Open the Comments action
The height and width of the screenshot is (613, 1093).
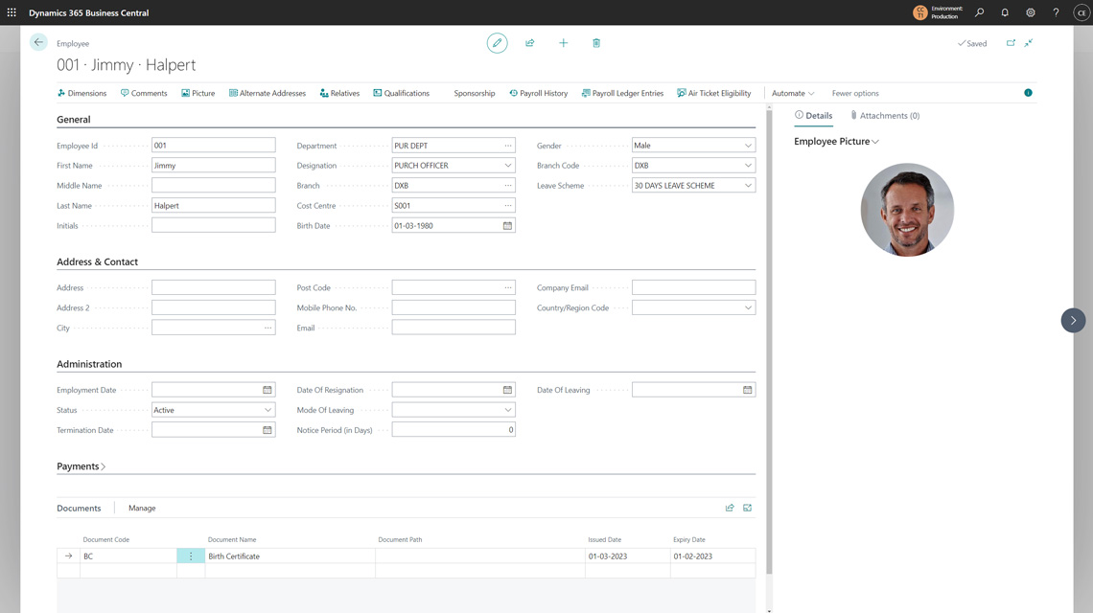[x=144, y=93]
